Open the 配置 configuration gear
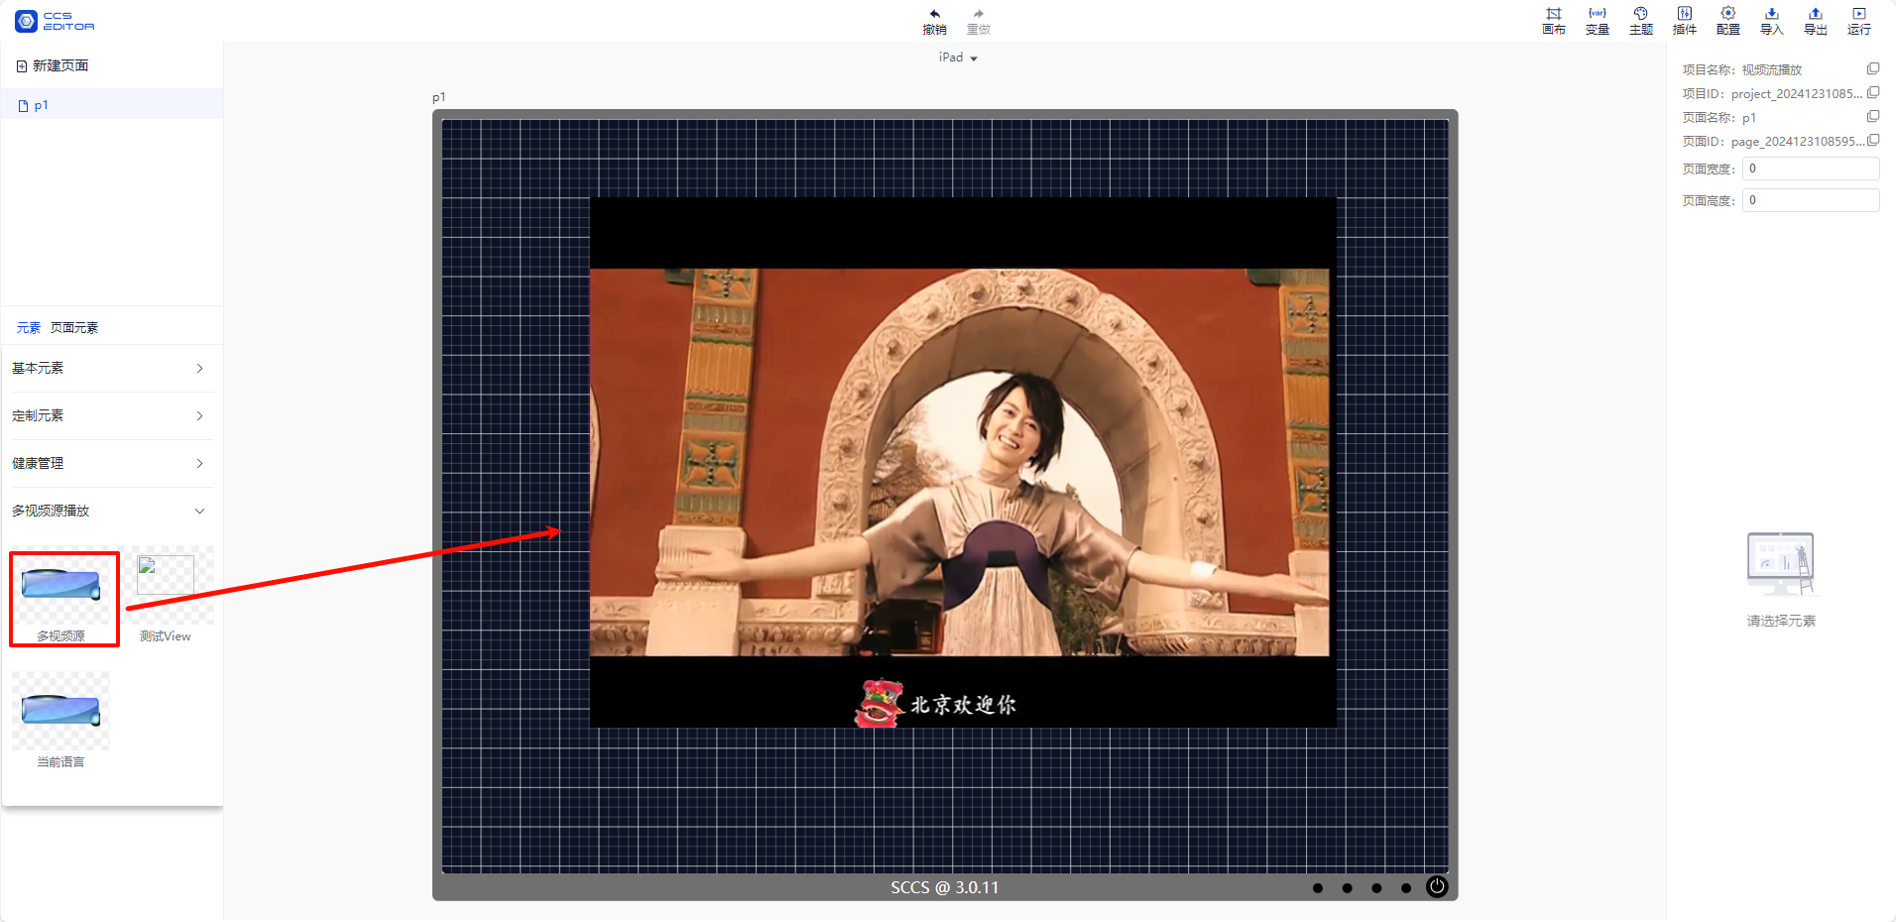This screenshot has height=922, width=1896. (1727, 21)
